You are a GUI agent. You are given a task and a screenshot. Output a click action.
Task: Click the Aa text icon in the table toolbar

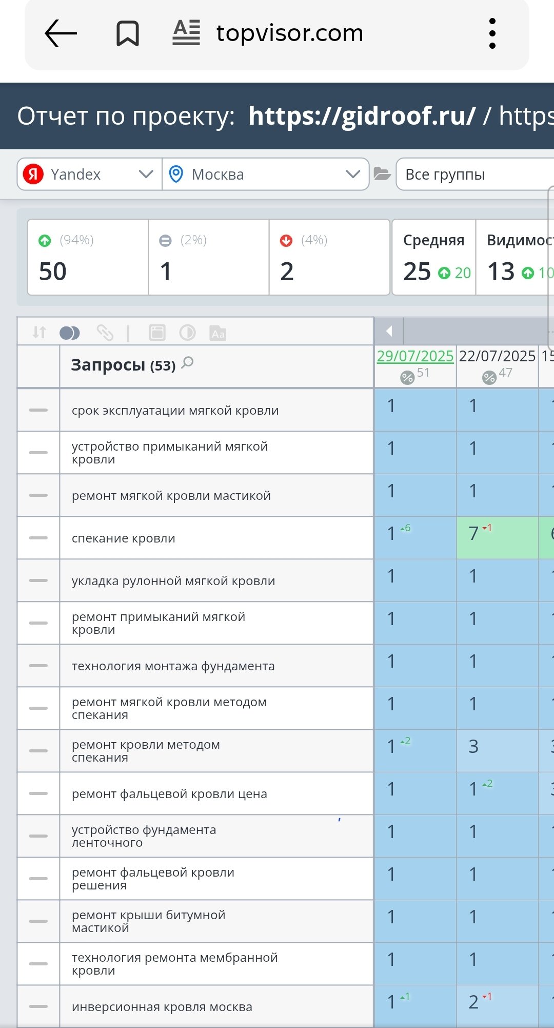(218, 333)
